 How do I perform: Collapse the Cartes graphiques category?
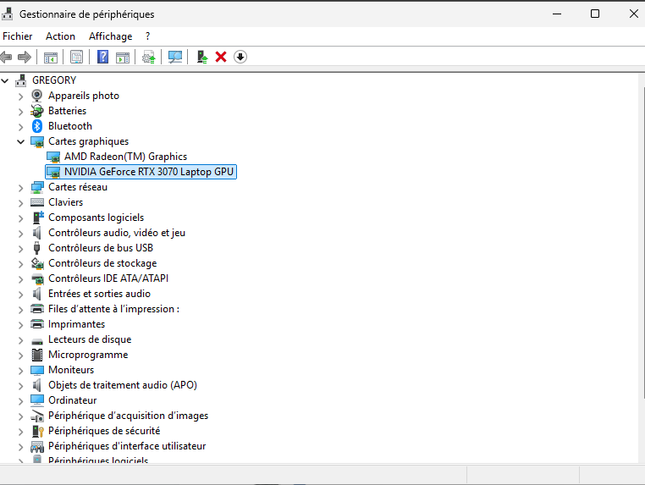pos(20,141)
